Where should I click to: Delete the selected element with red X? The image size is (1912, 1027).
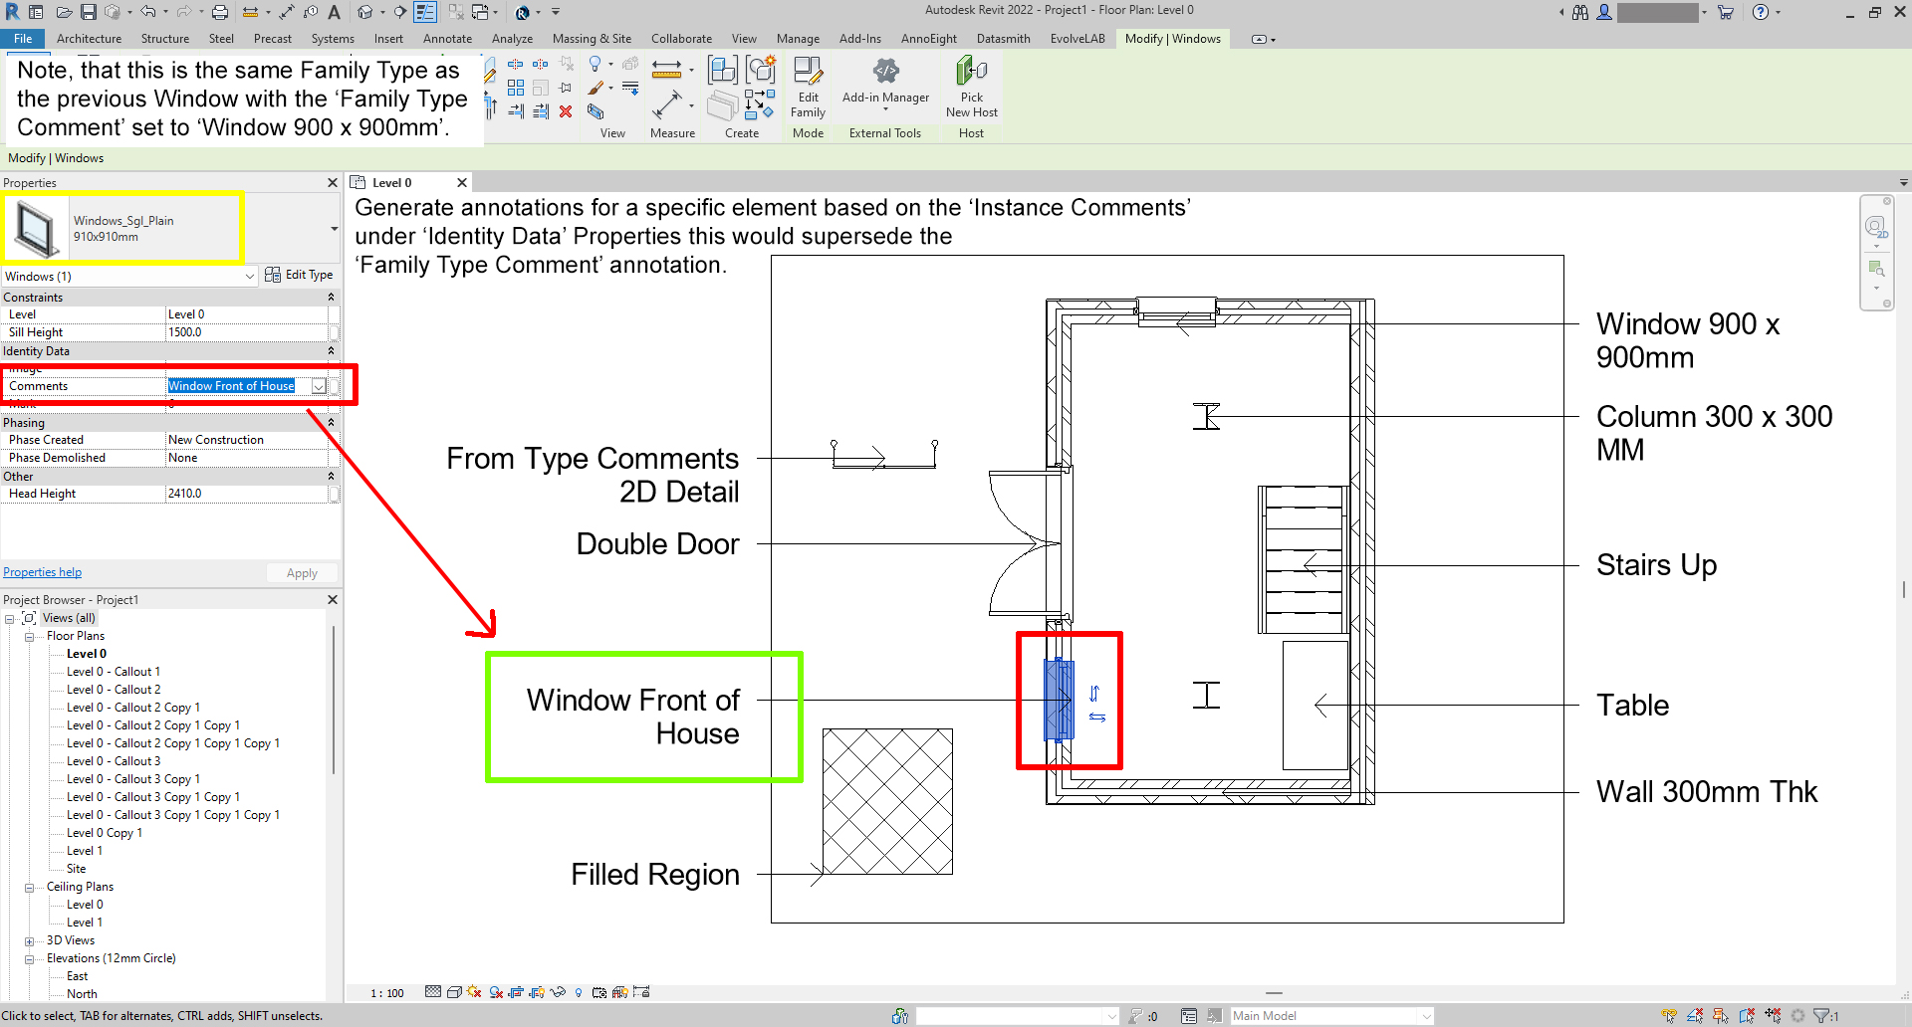(x=566, y=111)
